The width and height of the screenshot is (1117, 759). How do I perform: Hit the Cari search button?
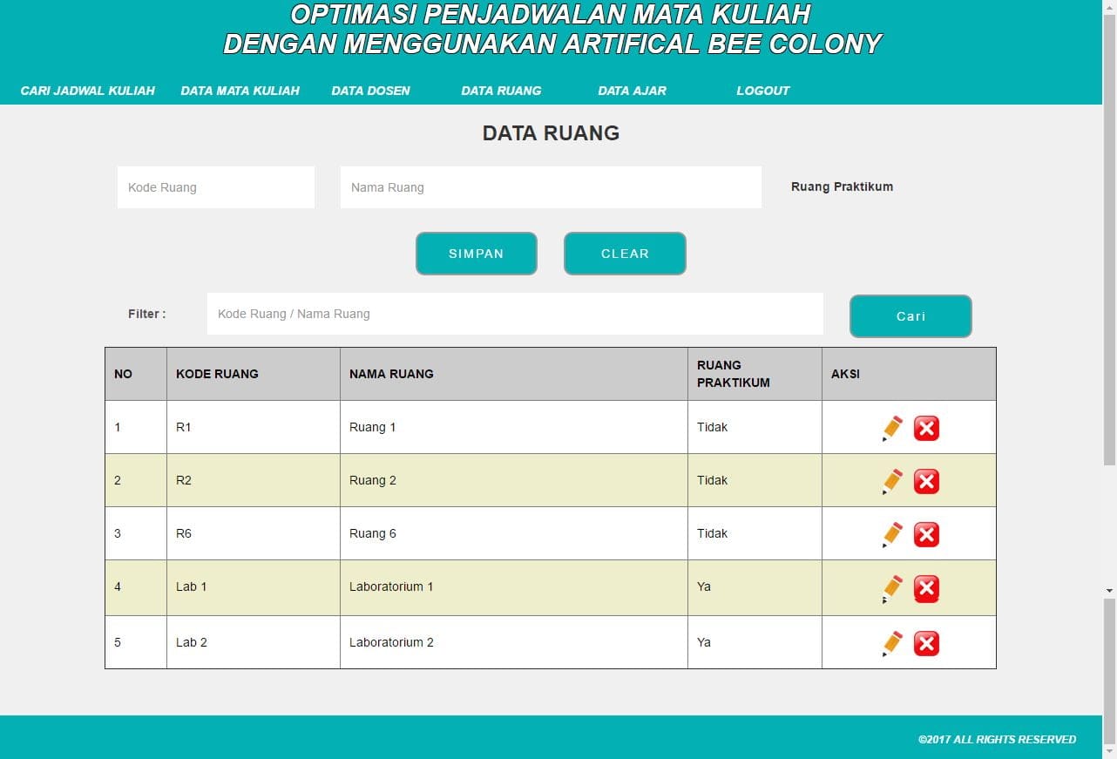point(911,316)
